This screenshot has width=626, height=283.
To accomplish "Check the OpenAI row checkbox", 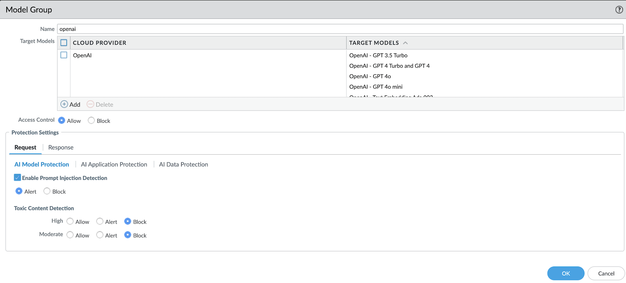I will pyautogui.click(x=64, y=55).
